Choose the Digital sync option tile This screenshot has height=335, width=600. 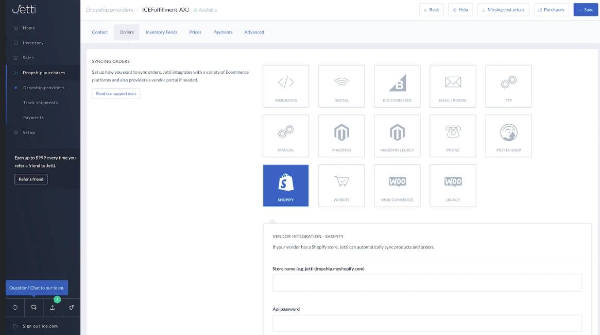tap(341, 86)
